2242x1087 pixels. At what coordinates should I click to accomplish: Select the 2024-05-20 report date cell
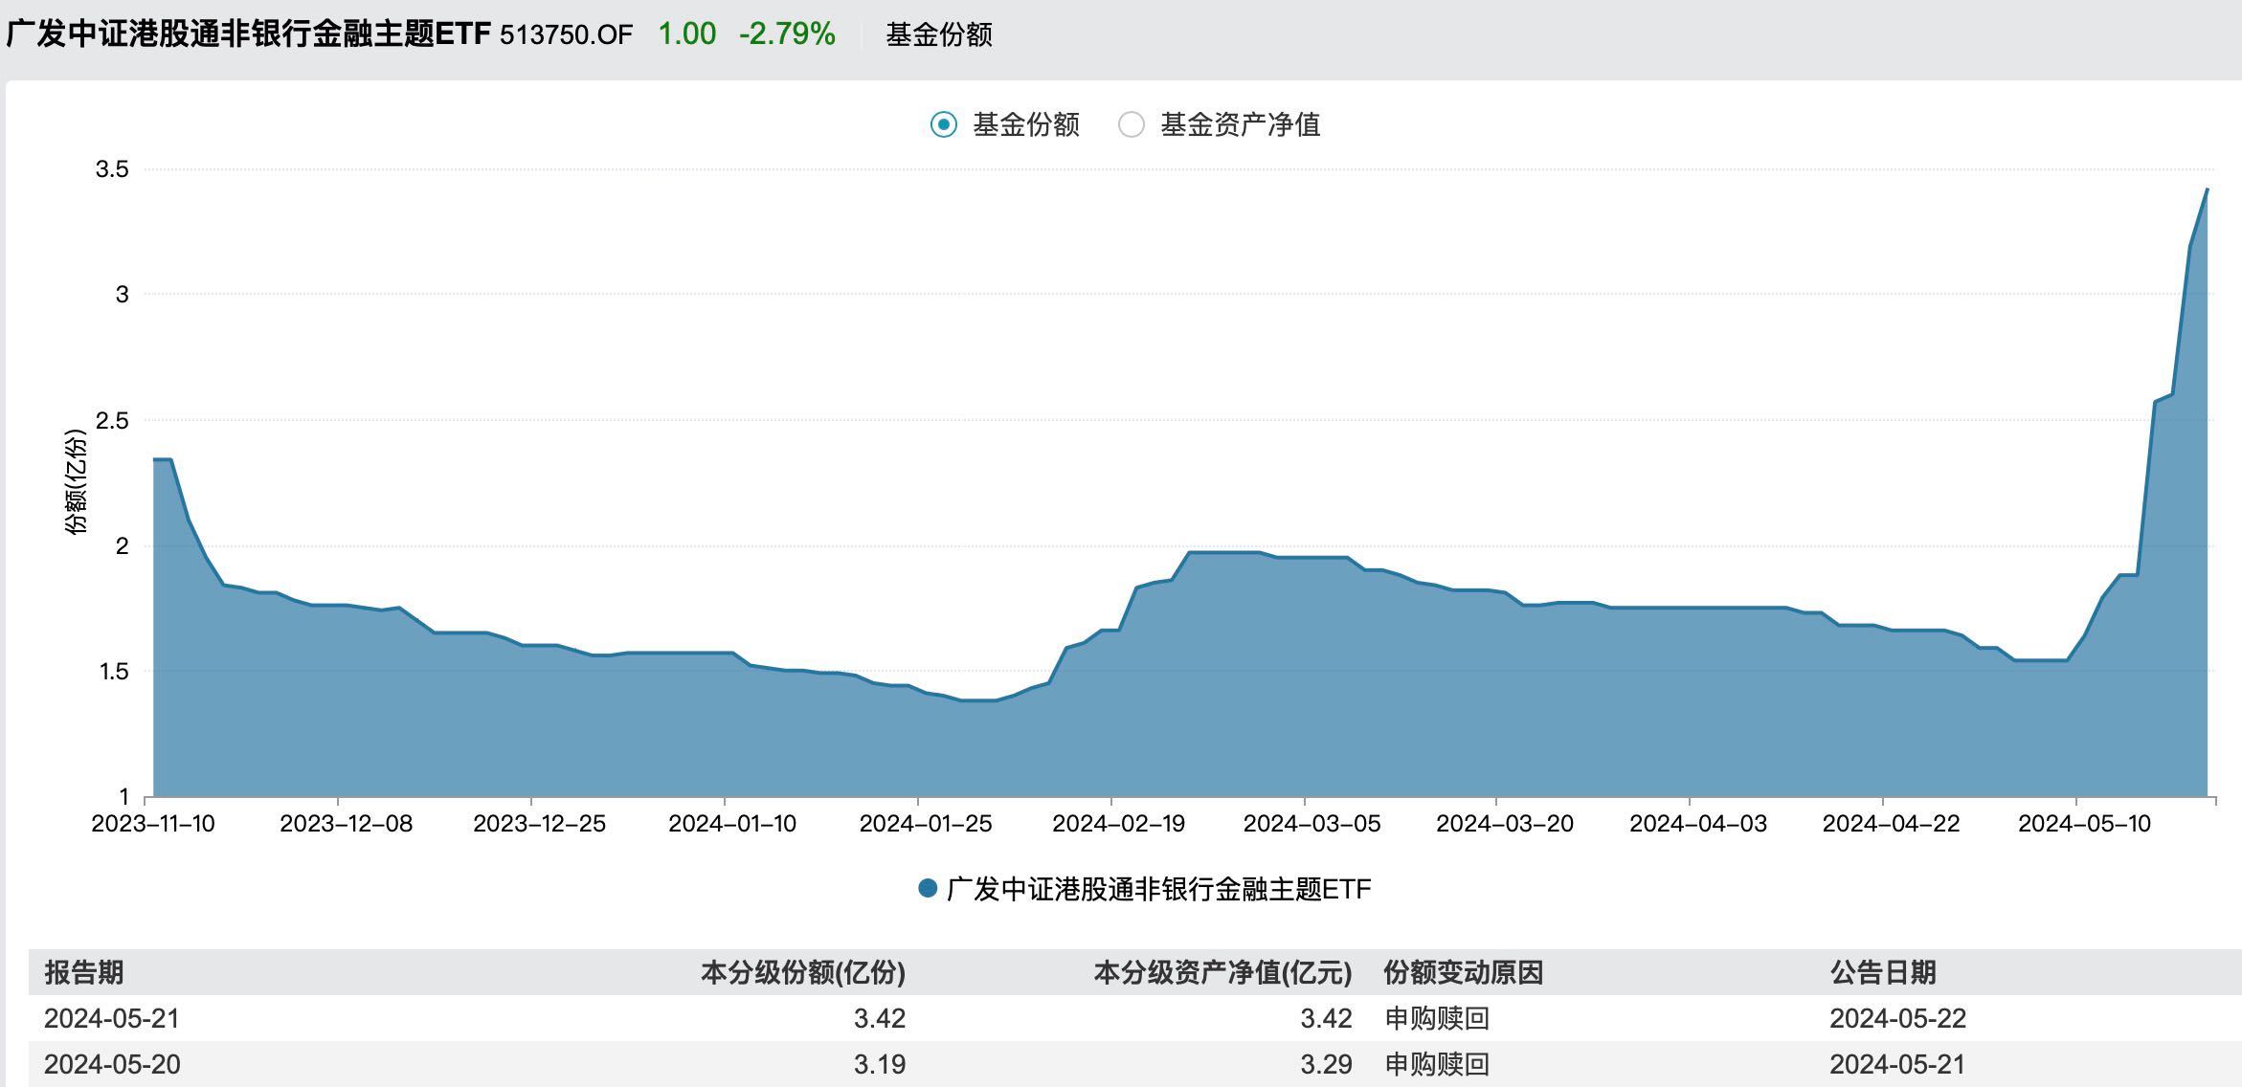[x=112, y=1064]
